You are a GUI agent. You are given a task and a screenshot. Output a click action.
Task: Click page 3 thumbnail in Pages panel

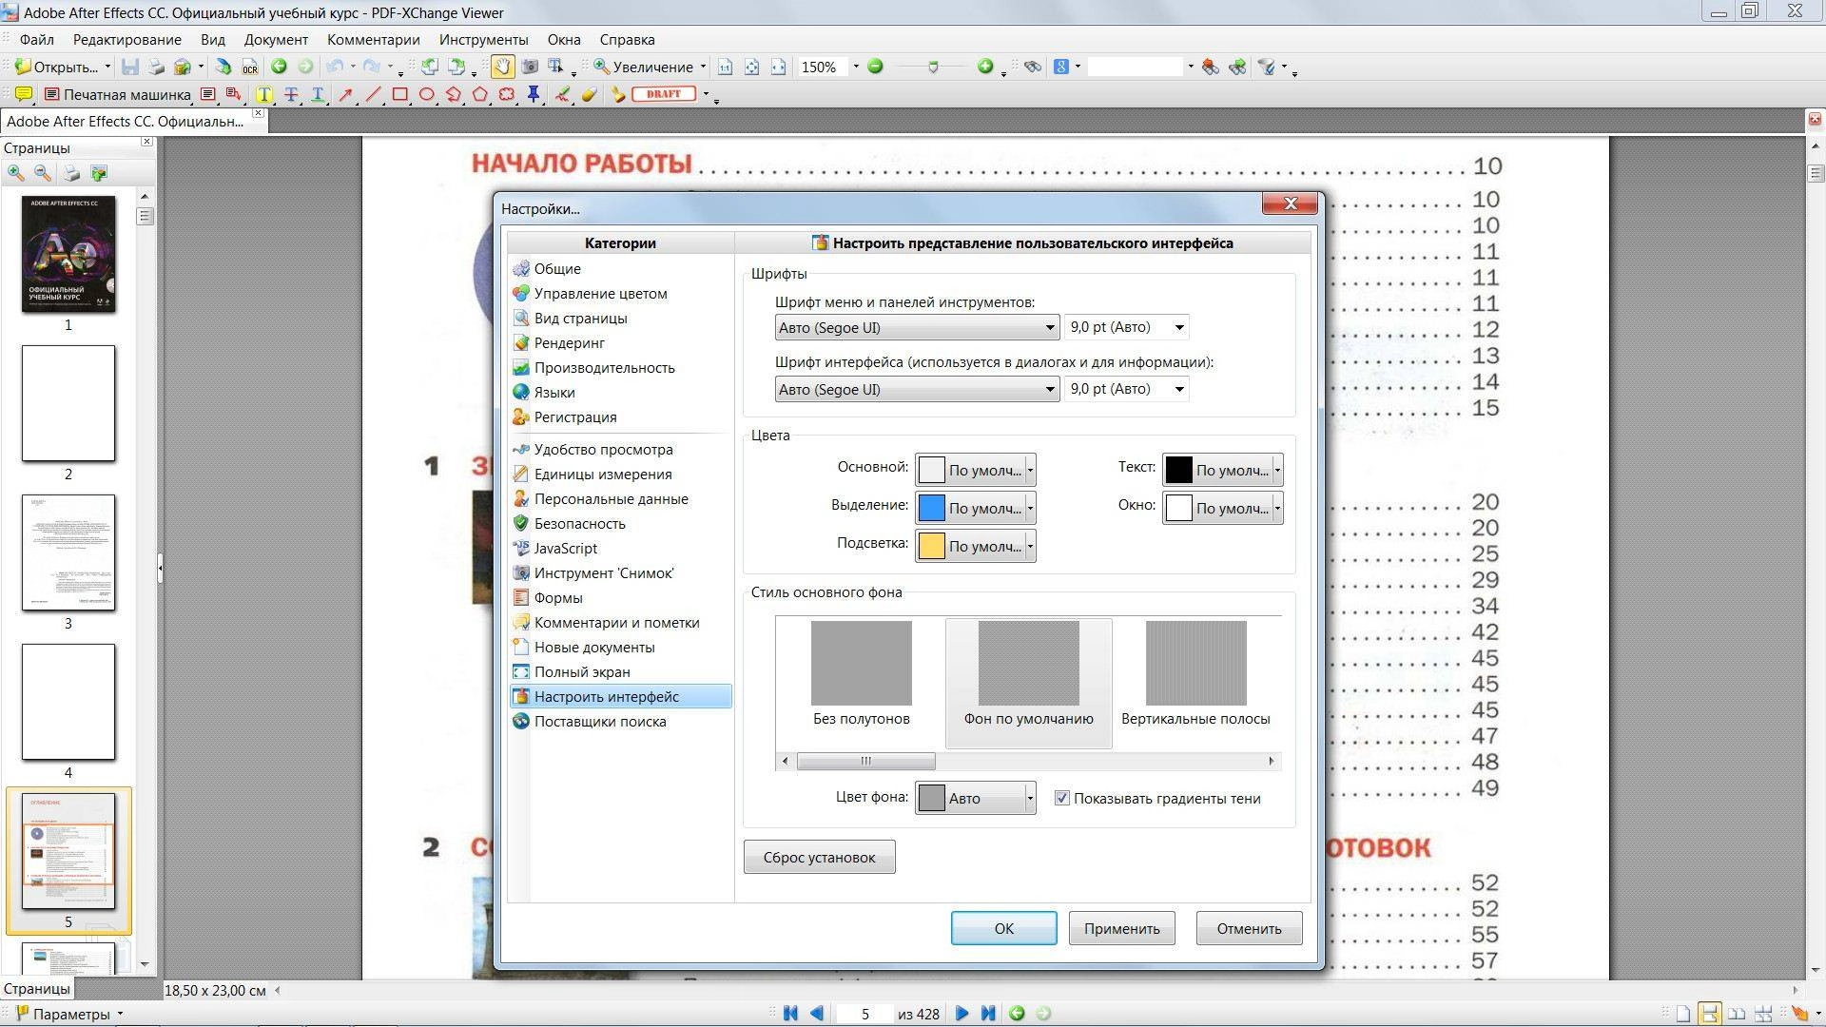[68, 552]
